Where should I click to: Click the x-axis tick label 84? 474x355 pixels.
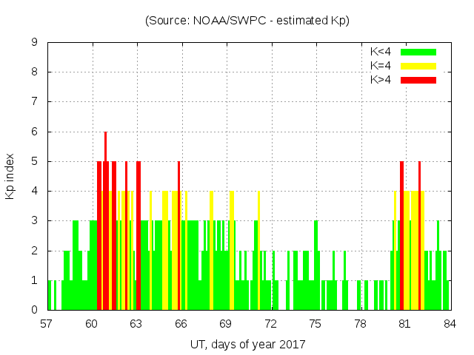[x=450, y=323]
